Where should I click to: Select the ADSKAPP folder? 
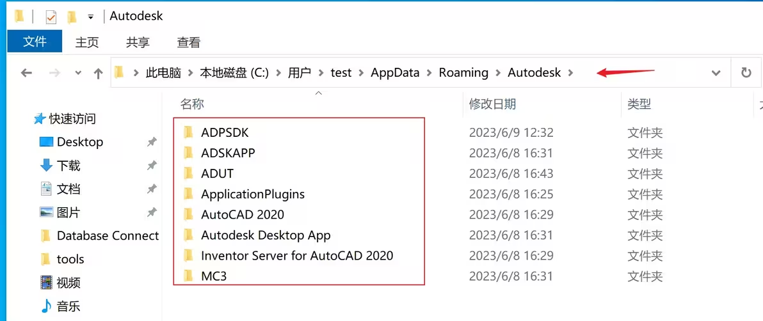pyautogui.click(x=228, y=153)
